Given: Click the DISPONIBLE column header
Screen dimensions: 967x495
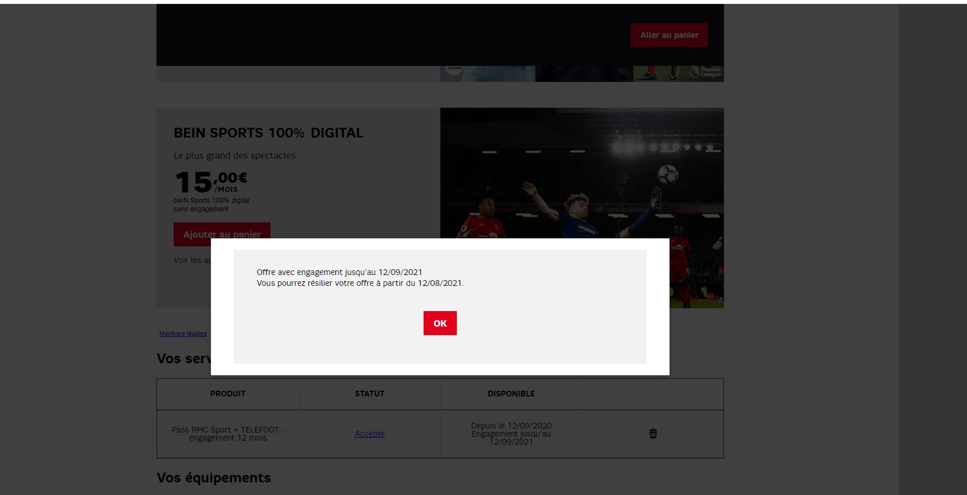Looking at the screenshot, I should point(511,394).
